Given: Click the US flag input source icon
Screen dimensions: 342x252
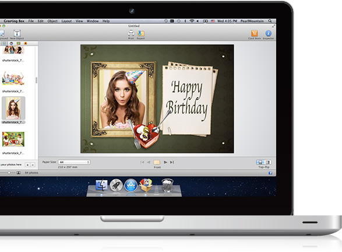Looking at the screenshot, I should 213,21.
